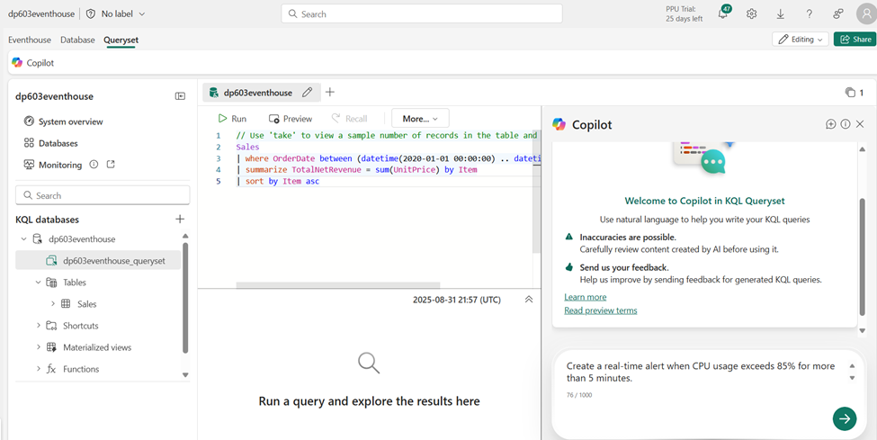
Task: Open the user account avatar
Action: click(865, 14)
